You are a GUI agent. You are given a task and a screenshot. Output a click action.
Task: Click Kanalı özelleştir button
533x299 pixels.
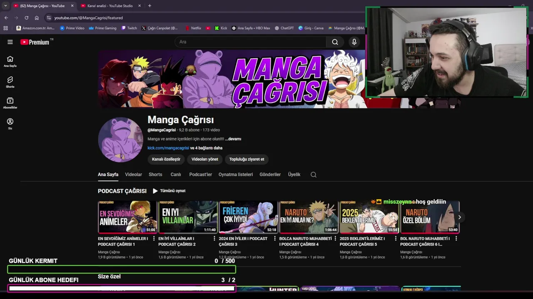tap(166, 159)
